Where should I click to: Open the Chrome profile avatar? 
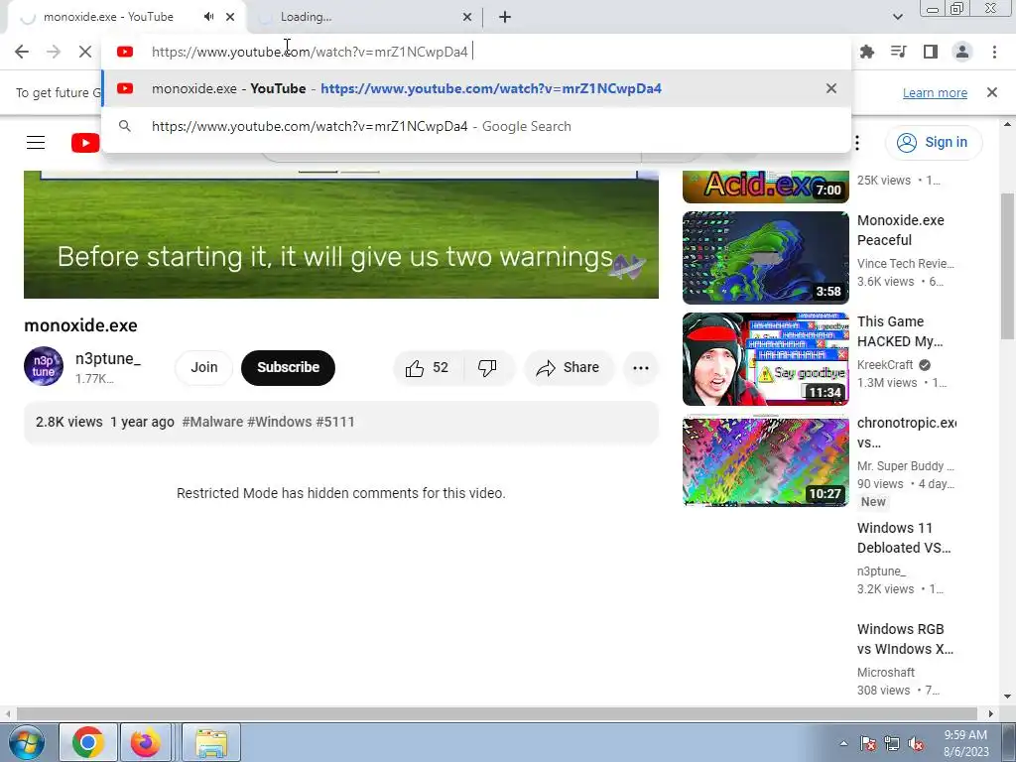pos(962,52)
